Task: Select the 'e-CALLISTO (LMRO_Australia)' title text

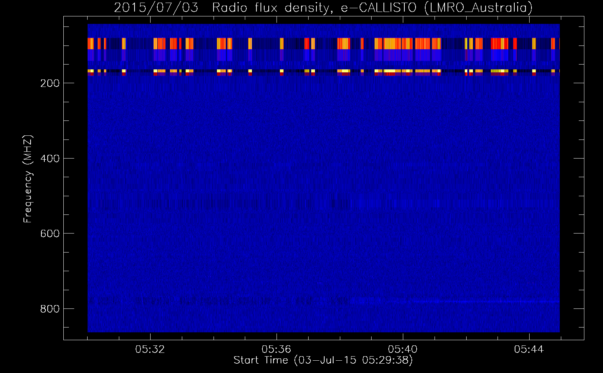Action: [x=437, y=8]
